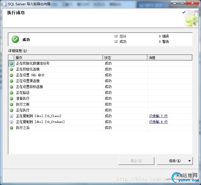Click the wizard icon in the title bar

(x=4, y=4)
